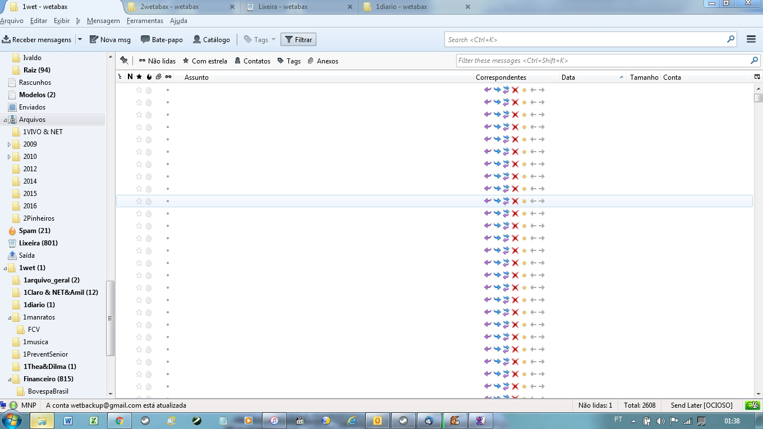
Task: Compose a new message with Nova msg
Action: [110, 40]
